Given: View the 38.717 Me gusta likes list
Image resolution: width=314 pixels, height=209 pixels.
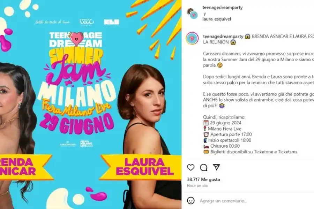Looking at the screenshot, I should 203,179.
